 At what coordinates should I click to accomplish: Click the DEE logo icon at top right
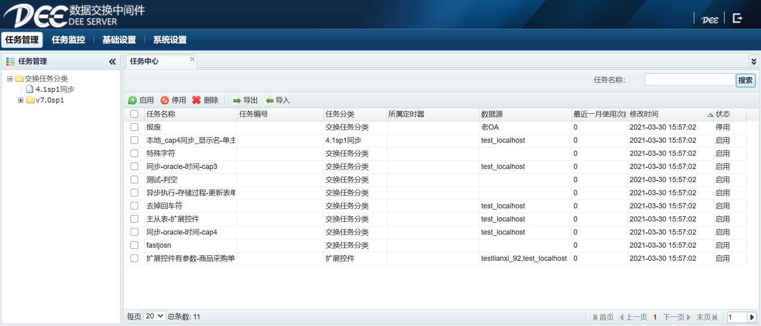tap(709, 20)
